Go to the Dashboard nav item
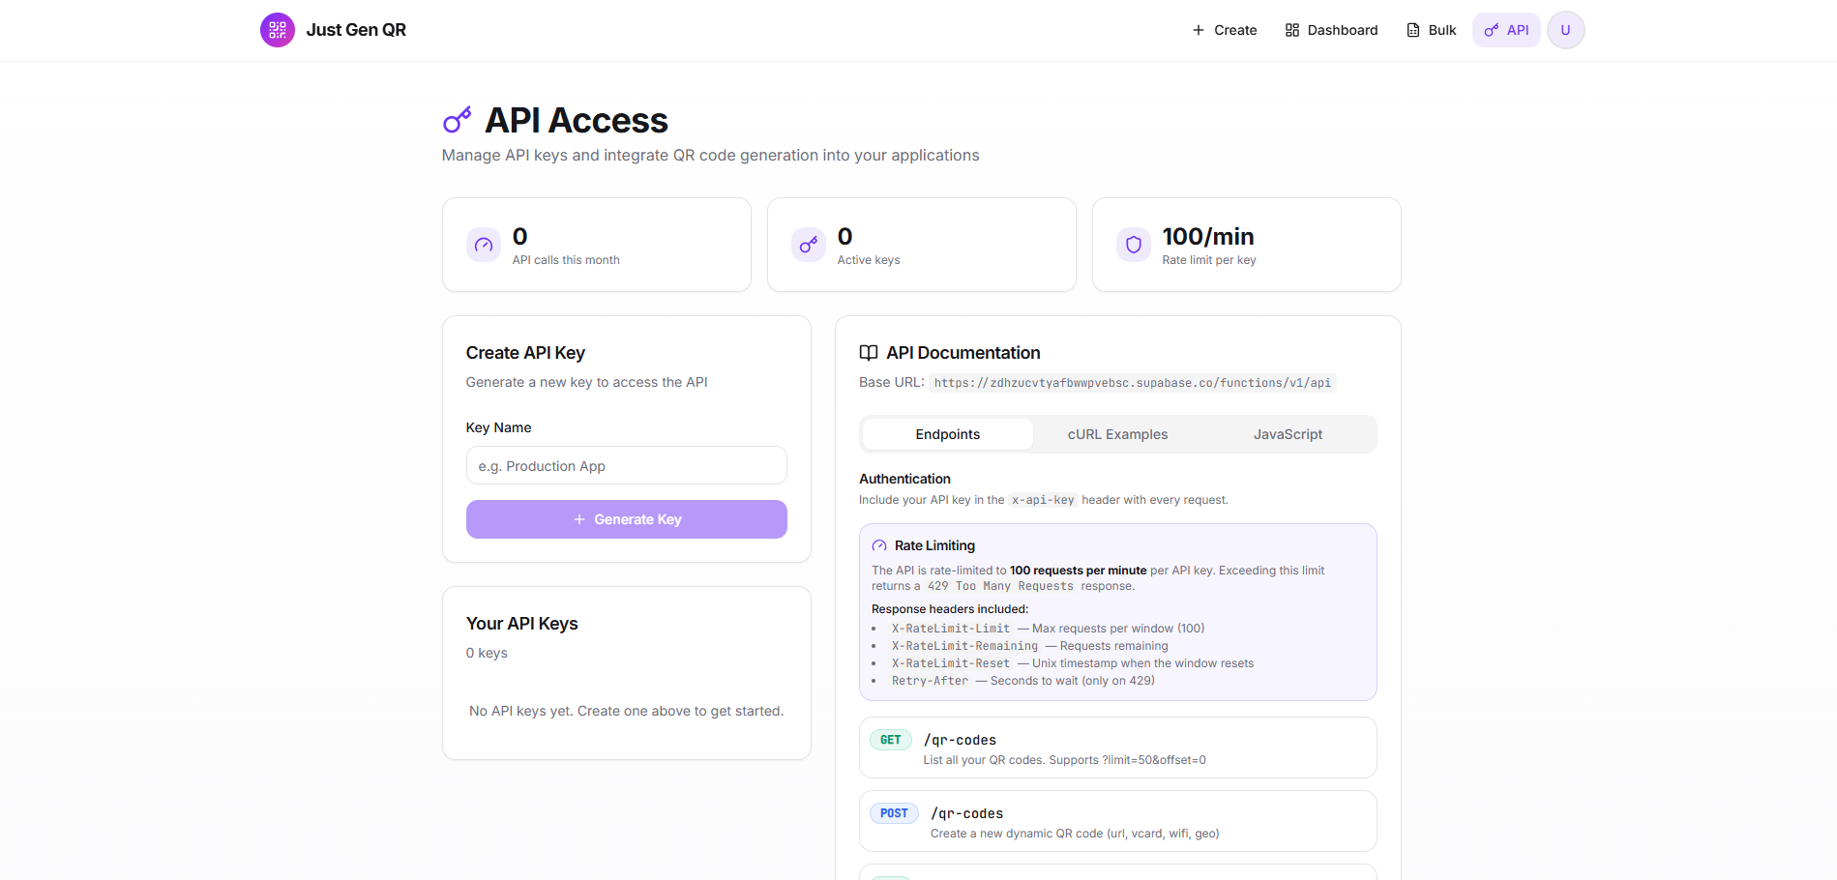The width and height of the screenshot is (1837, 880). (1331, 30)
